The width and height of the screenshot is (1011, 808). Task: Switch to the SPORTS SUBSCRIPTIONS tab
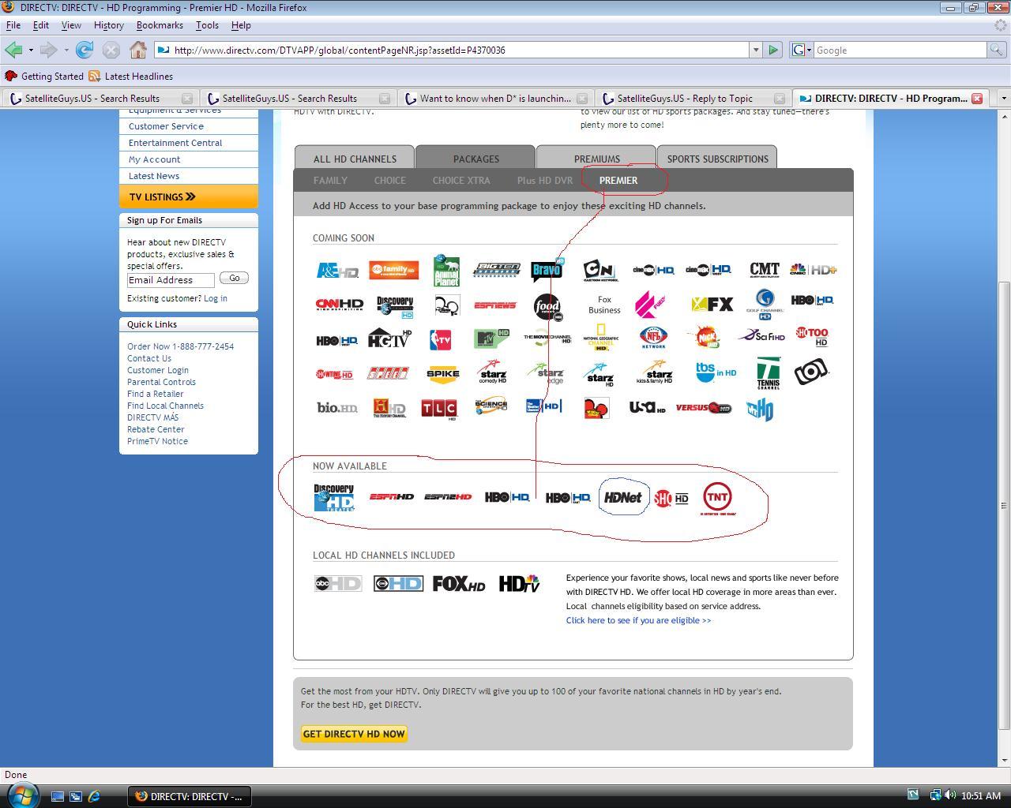click(717, 159)
